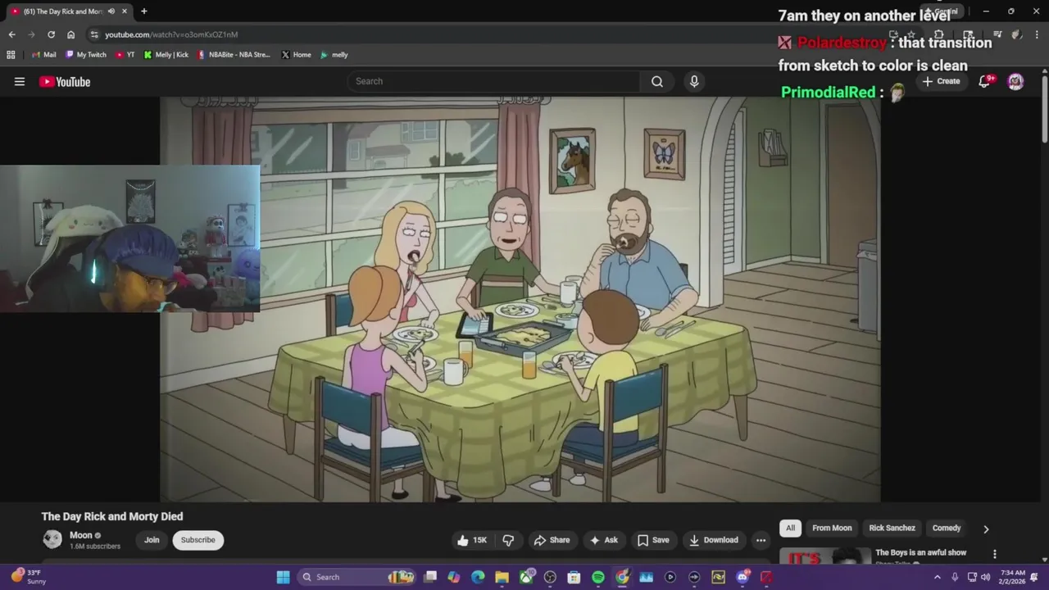Open the YouTube guide hamburger menu
Viewport: 1049px width, 590px height.
point(20,81)
